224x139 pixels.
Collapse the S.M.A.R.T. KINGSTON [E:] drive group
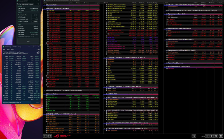click(165, 5)
